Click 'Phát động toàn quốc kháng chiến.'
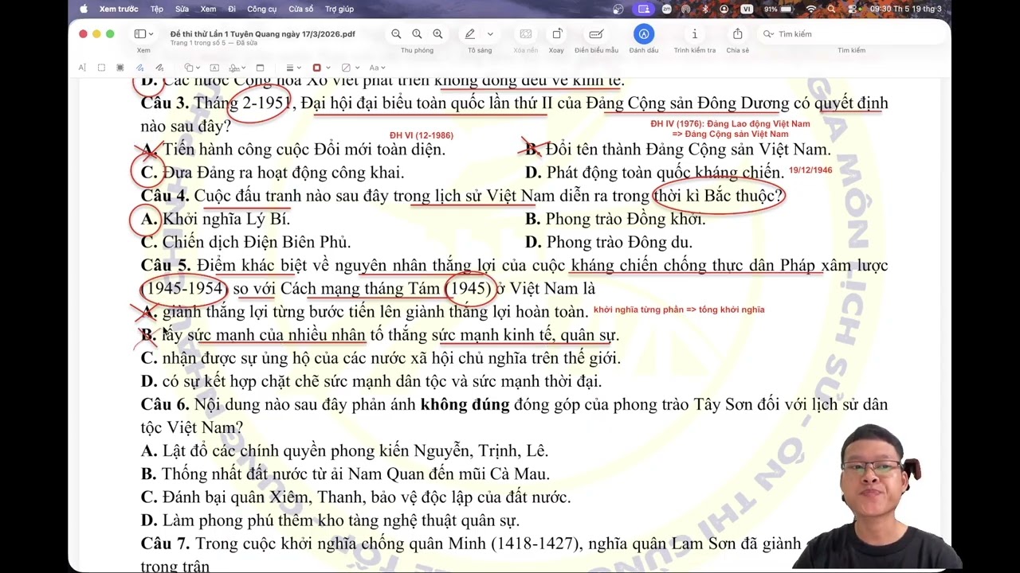1020x573 pixels. point(665,173)
